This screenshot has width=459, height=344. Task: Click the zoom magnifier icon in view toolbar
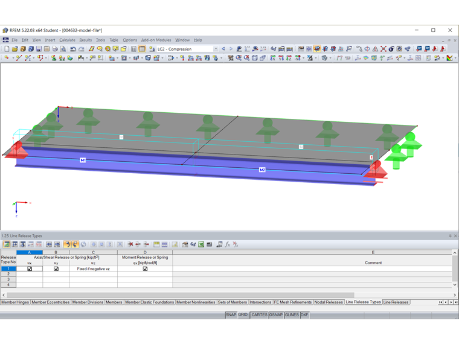(239, 58)
